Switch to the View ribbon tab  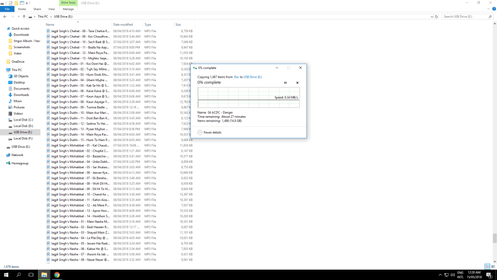(51, 9)
